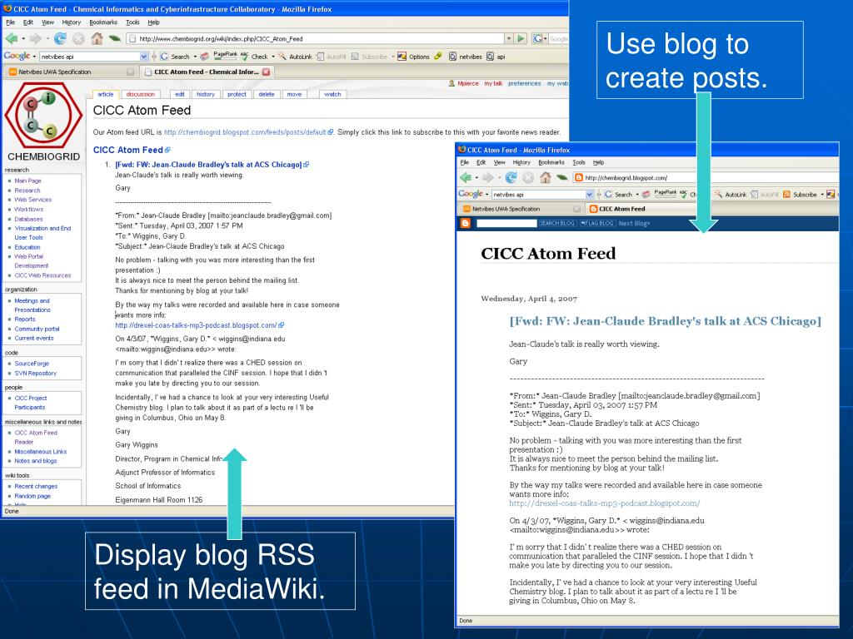
Task: Select the wiki edit tab
Action: click(x=180, y=95)
